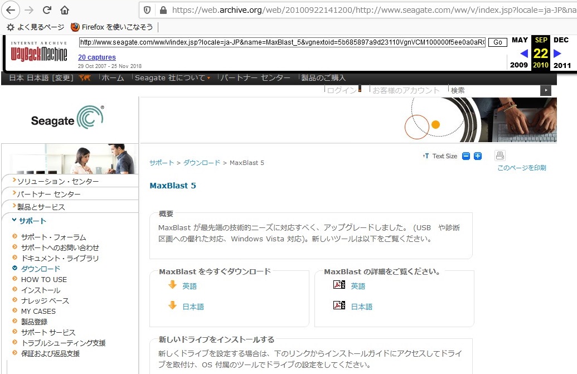Open インストール in sidebar

point(41,290)
